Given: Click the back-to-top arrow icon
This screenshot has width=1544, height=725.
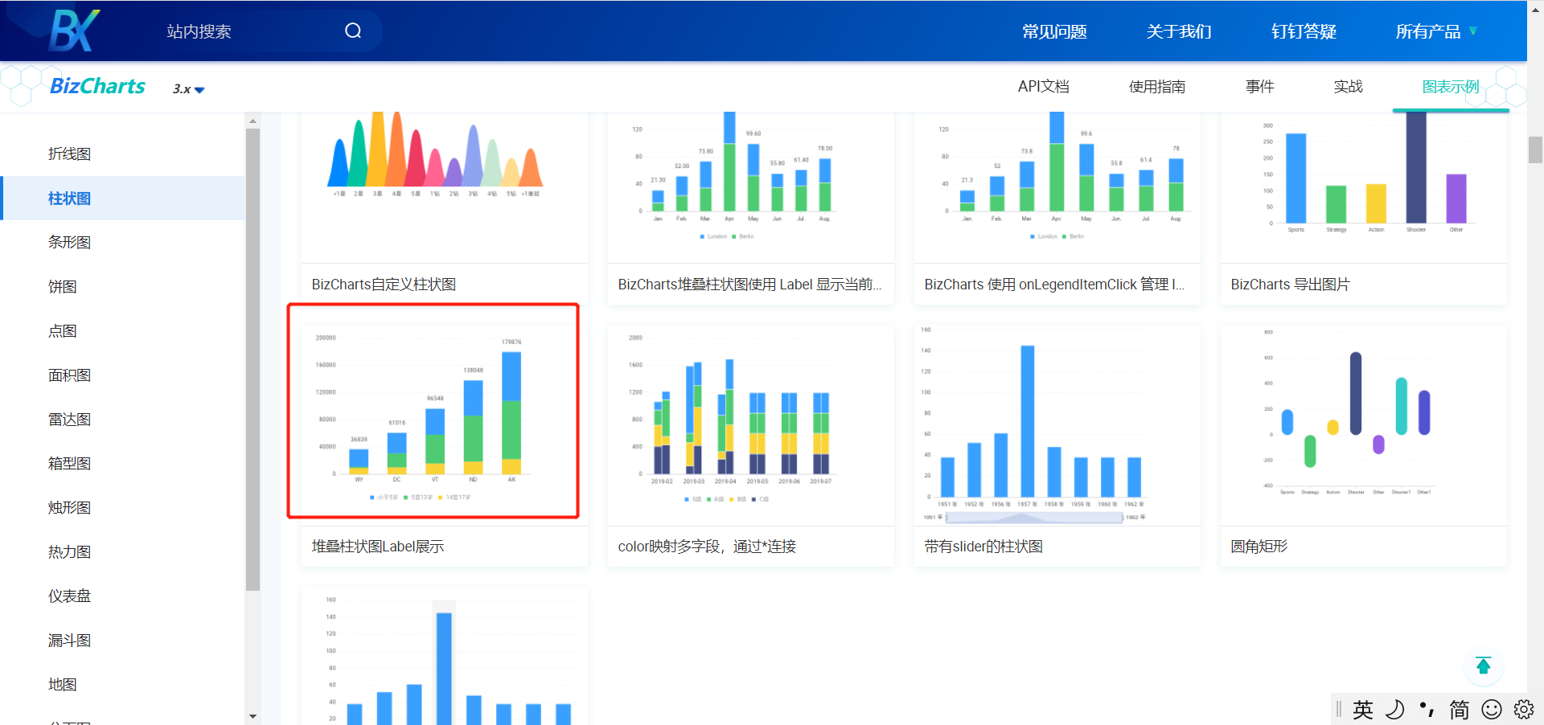Looking at the screenshot, I should pyautogui.click(x=1483, y=666).
